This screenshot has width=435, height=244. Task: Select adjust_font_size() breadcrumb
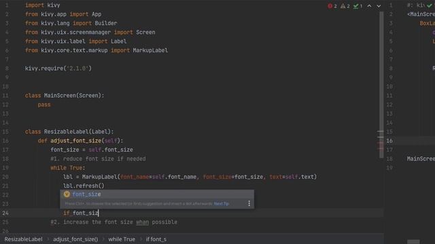pos(75,239)
